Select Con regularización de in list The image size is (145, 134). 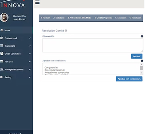click(55, 70)
